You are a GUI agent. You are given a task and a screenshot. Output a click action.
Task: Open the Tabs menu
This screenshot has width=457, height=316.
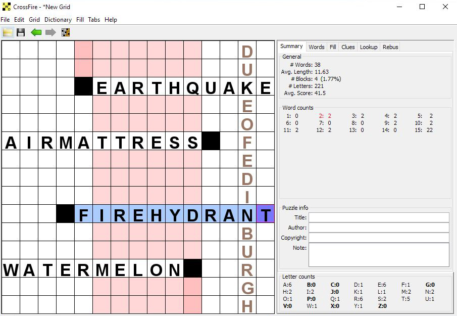[94, 20]
